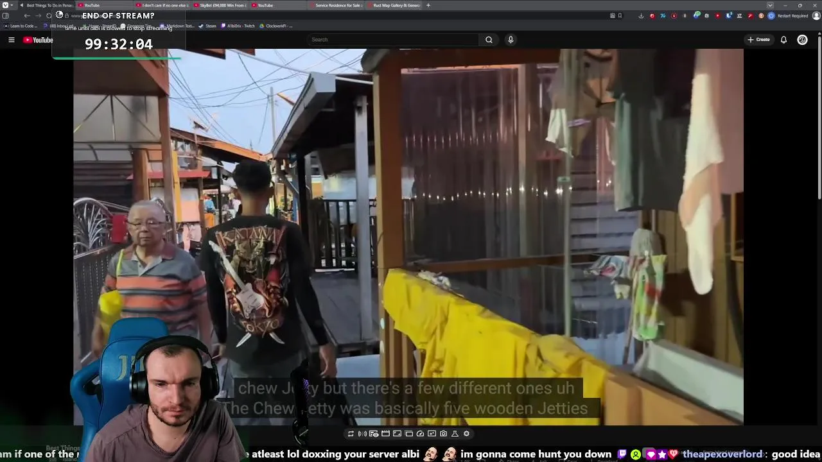Reload the page with the refresh icon
Image resolution: width=822 pixels, height=462 pixels.
(49, 16)
